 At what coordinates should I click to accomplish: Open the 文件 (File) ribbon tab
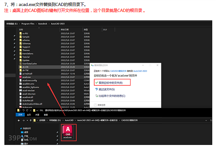20,115
